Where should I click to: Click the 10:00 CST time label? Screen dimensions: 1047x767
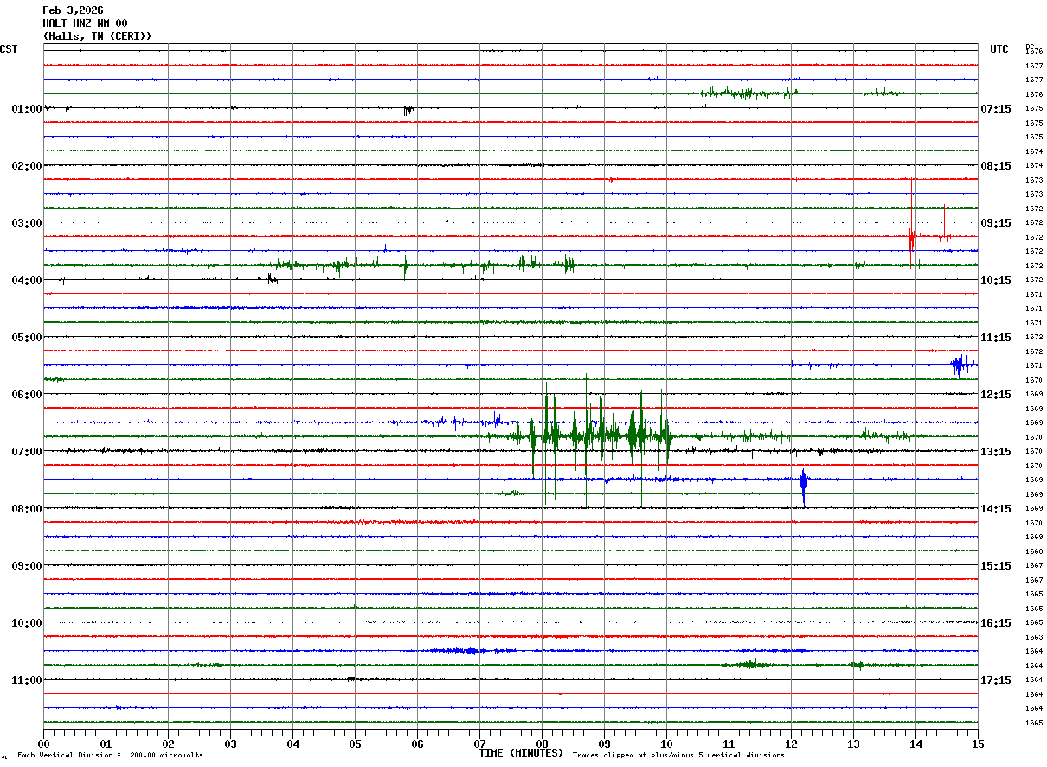click(x=27, y=623)
